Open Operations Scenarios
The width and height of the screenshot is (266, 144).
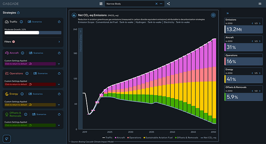pyautogui.click(x=40, y=74)
